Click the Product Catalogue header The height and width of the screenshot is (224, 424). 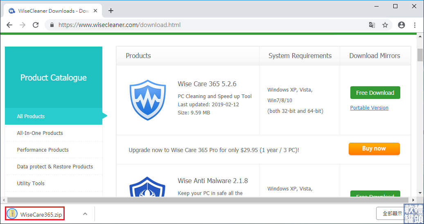coord(54,78)
